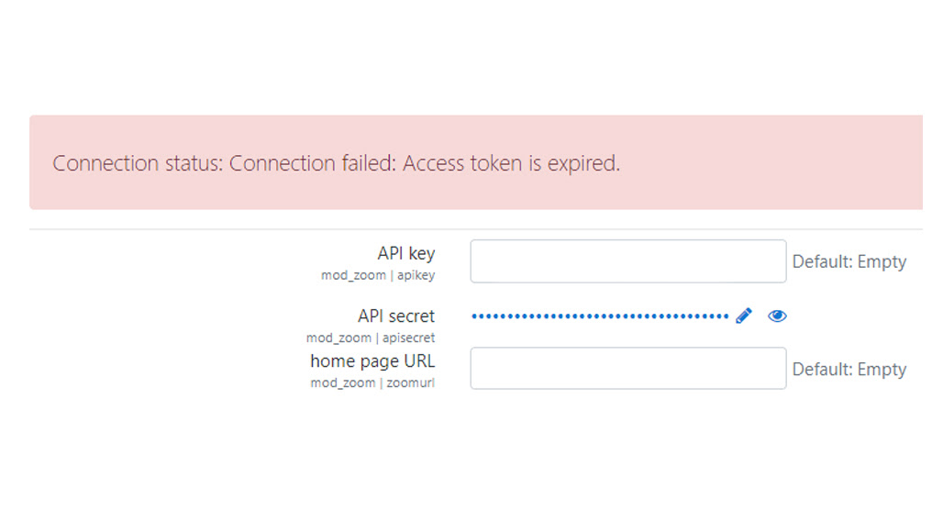
Task: Select the "home page URL" setting label
Action: pos(372,360)
